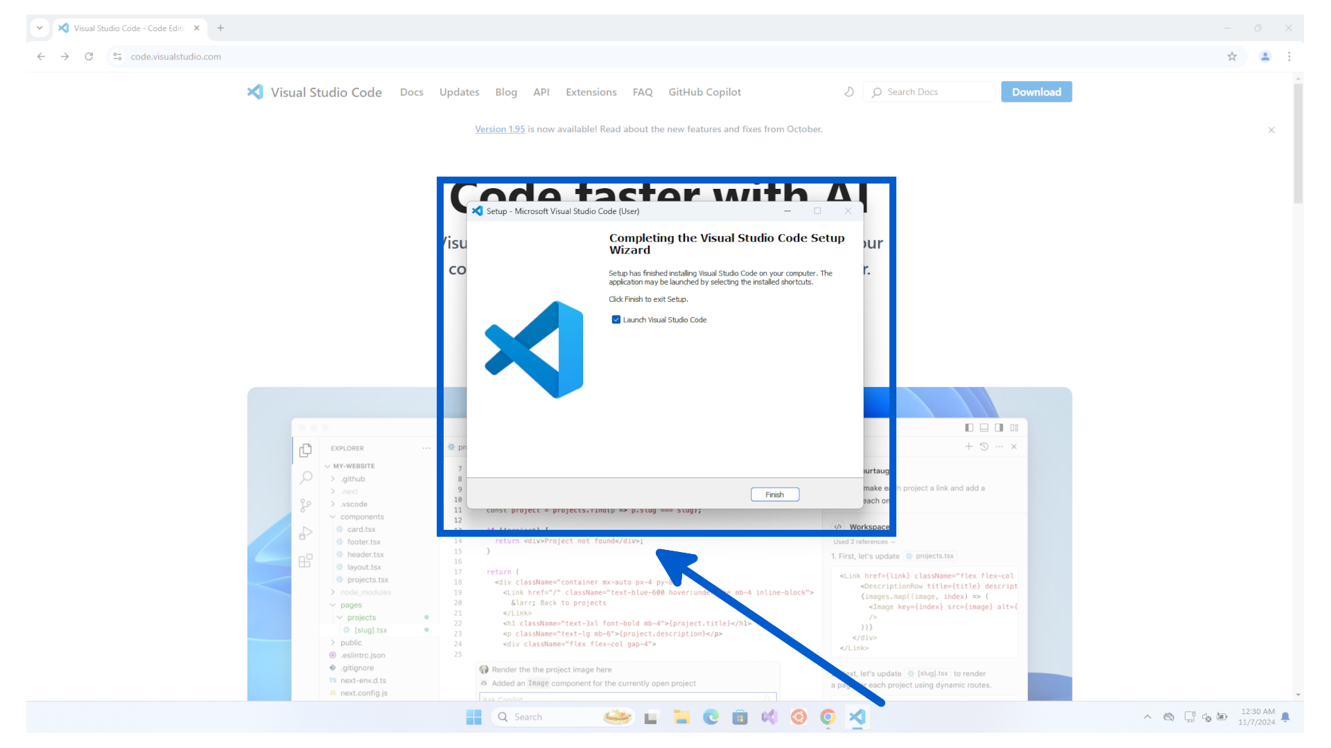Open the Source Control view
The width and height of the screenshot is (1331, 748).
tap(306, 505)
